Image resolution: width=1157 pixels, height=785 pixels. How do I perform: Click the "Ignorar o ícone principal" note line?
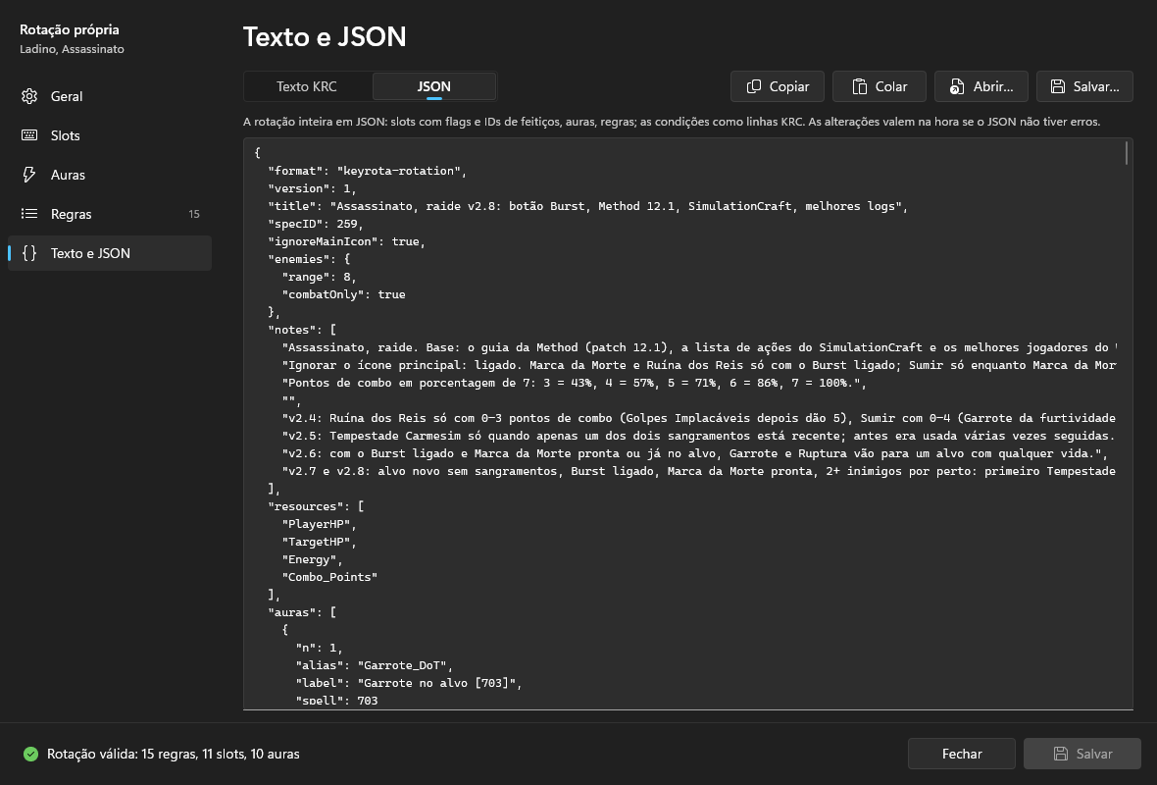click(699, 365)
